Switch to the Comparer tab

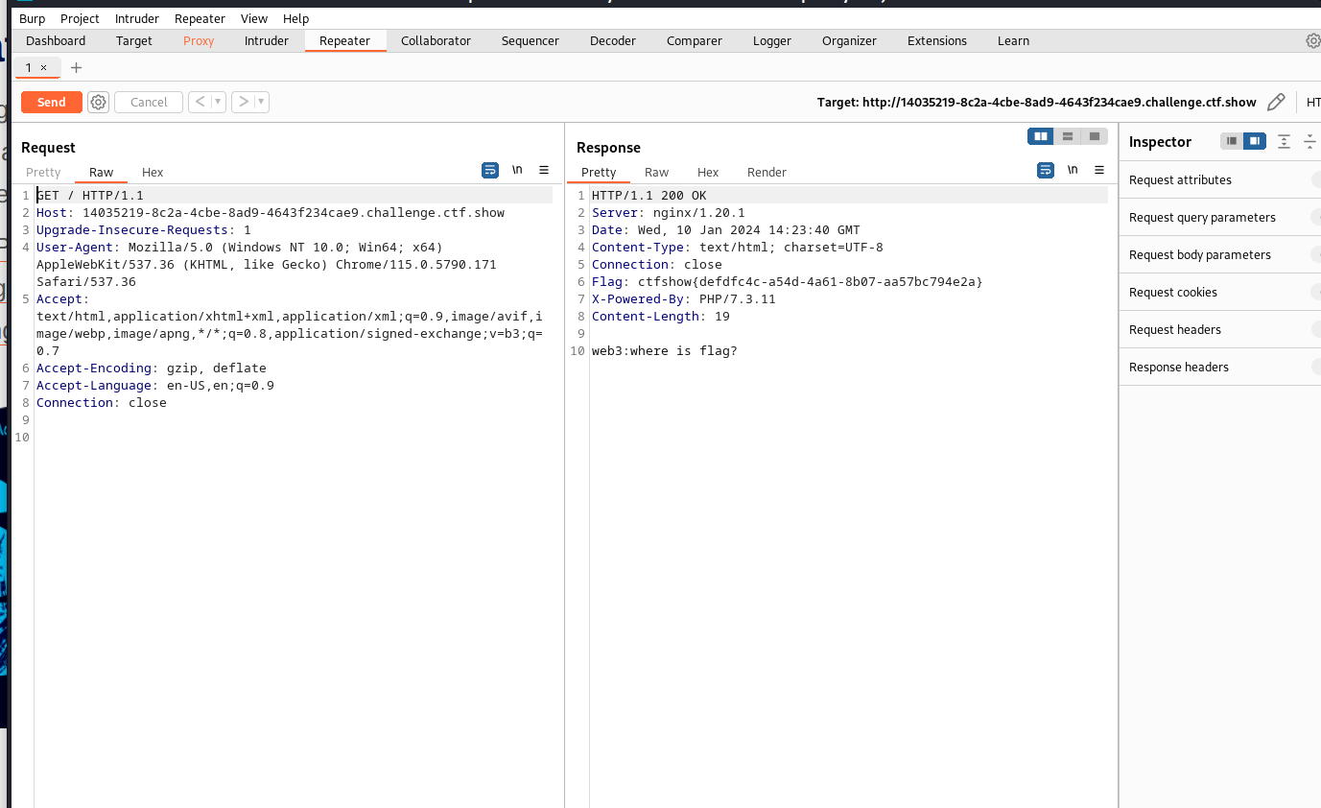(695, 40)
